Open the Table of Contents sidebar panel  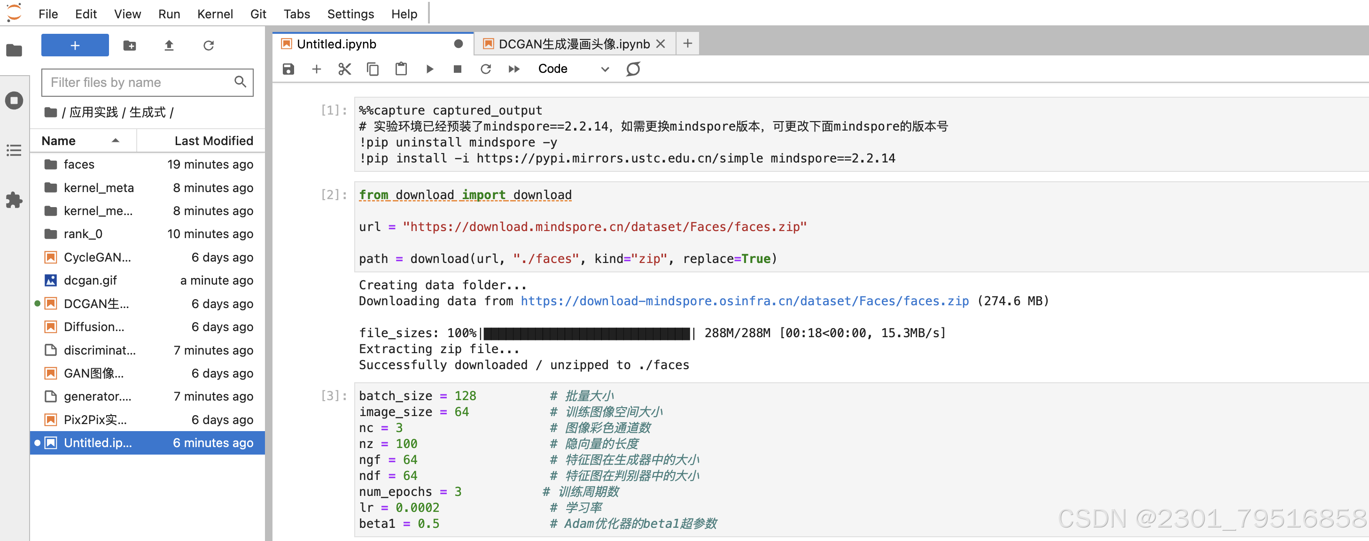click(14, 150)
